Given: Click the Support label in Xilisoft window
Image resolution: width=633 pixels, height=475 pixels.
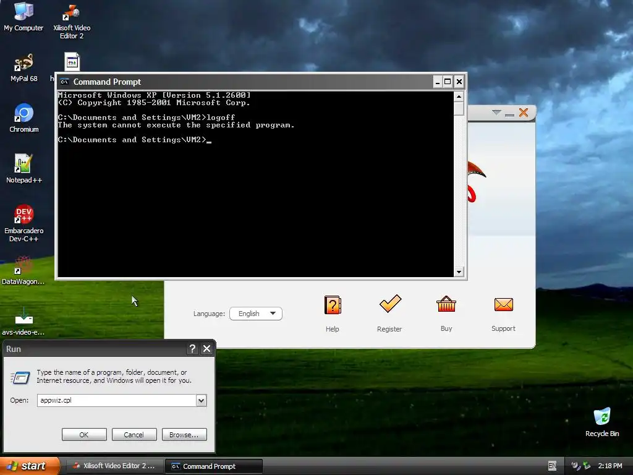Looking at the screenshot, I should click(503, 328).
